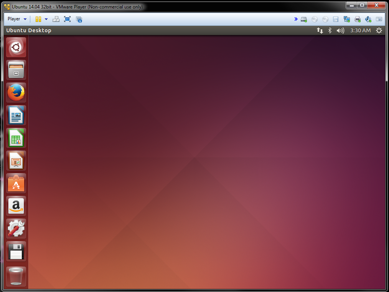Click the floppy device icon in VMware toolbar
This screenshot has height=292, width=389.
pyautogui.click(x=336, y=19)
